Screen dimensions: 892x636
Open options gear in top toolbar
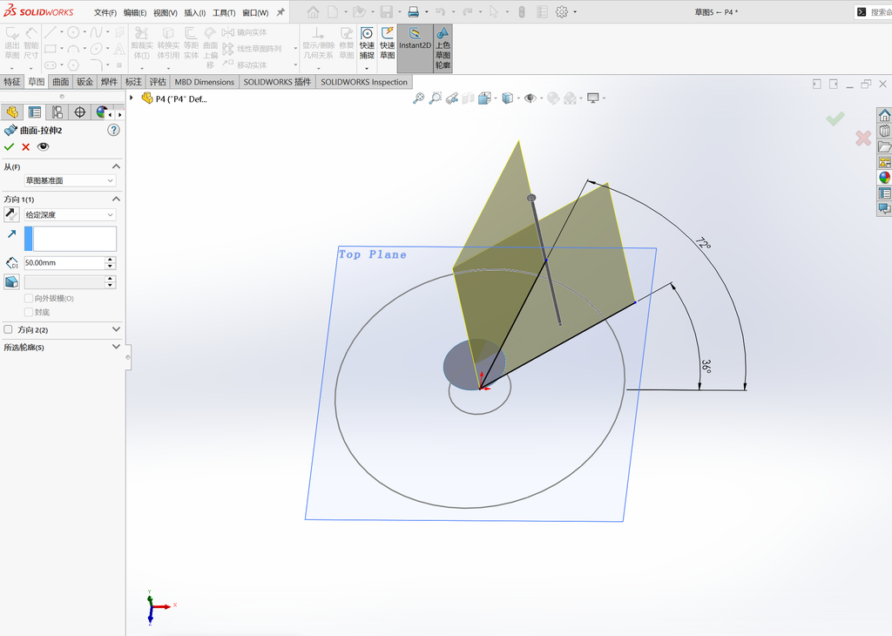[x=562, y=12]
